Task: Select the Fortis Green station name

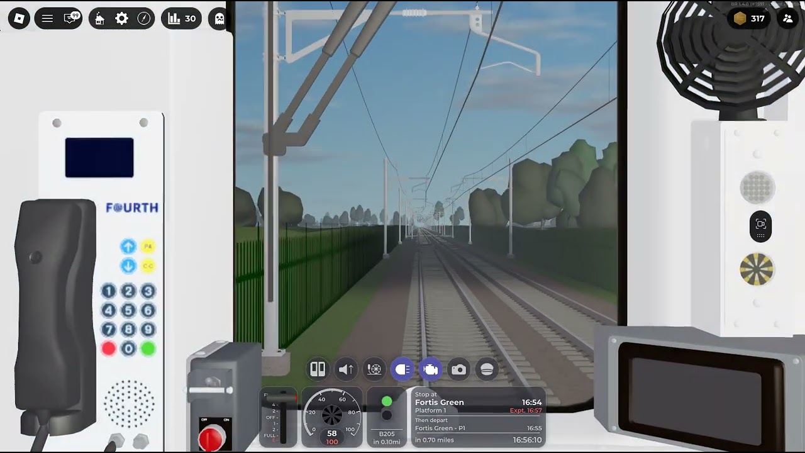Action: pos(440,403)
